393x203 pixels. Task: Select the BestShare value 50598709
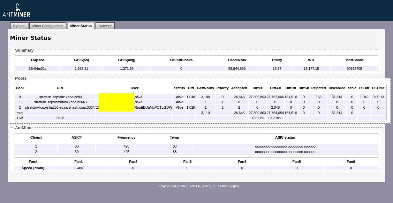click(x=354, y=69)
